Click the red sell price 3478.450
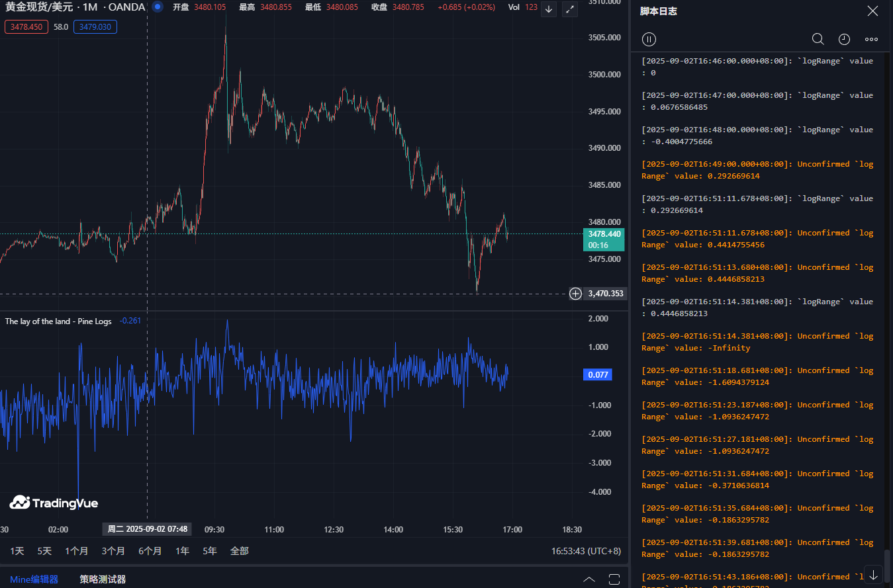The width and height of the screenshot is (893, 588). pyautogui.click(x=26, y=27)
